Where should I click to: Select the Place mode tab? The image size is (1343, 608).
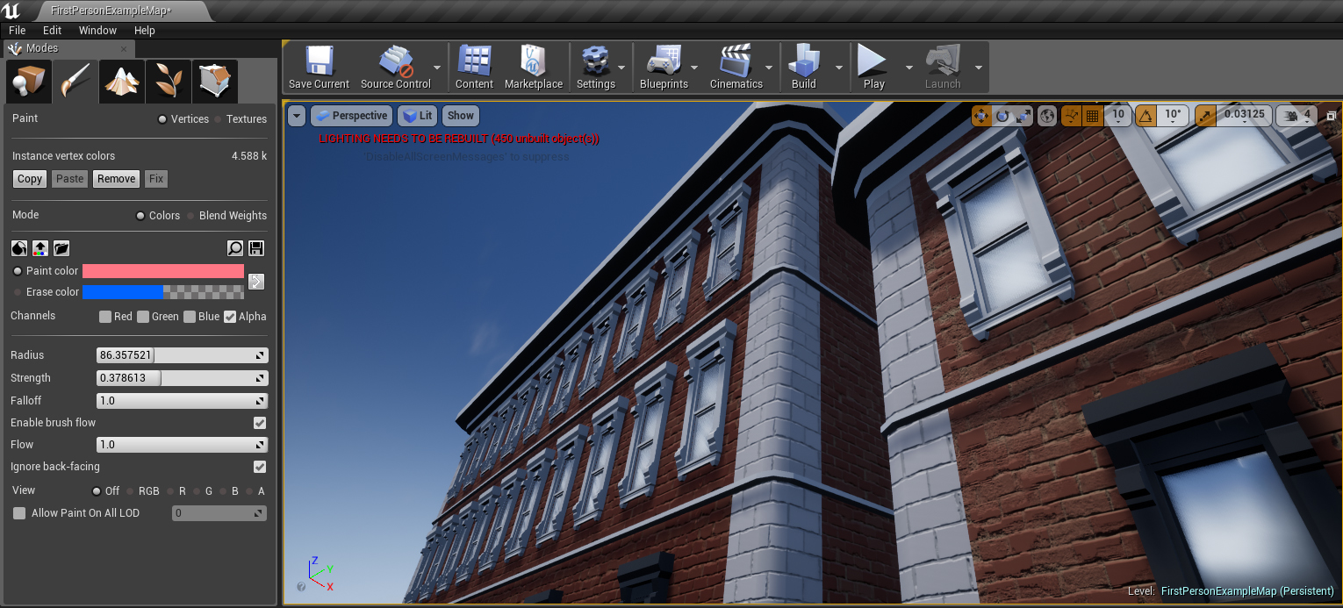coord(27,81)
